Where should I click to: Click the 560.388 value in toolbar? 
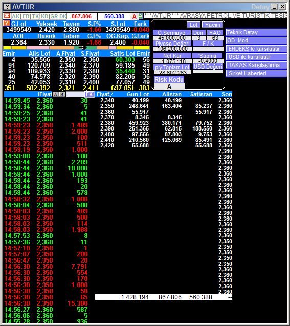coord(114,16)
